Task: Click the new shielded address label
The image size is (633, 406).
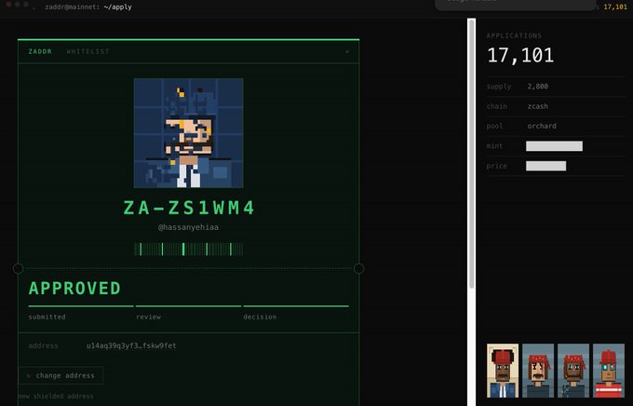Action: click(56, 397)
